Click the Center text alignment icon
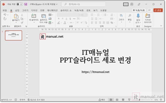Image resolution: width=166 pixels, height=103 pixels. 96,23
